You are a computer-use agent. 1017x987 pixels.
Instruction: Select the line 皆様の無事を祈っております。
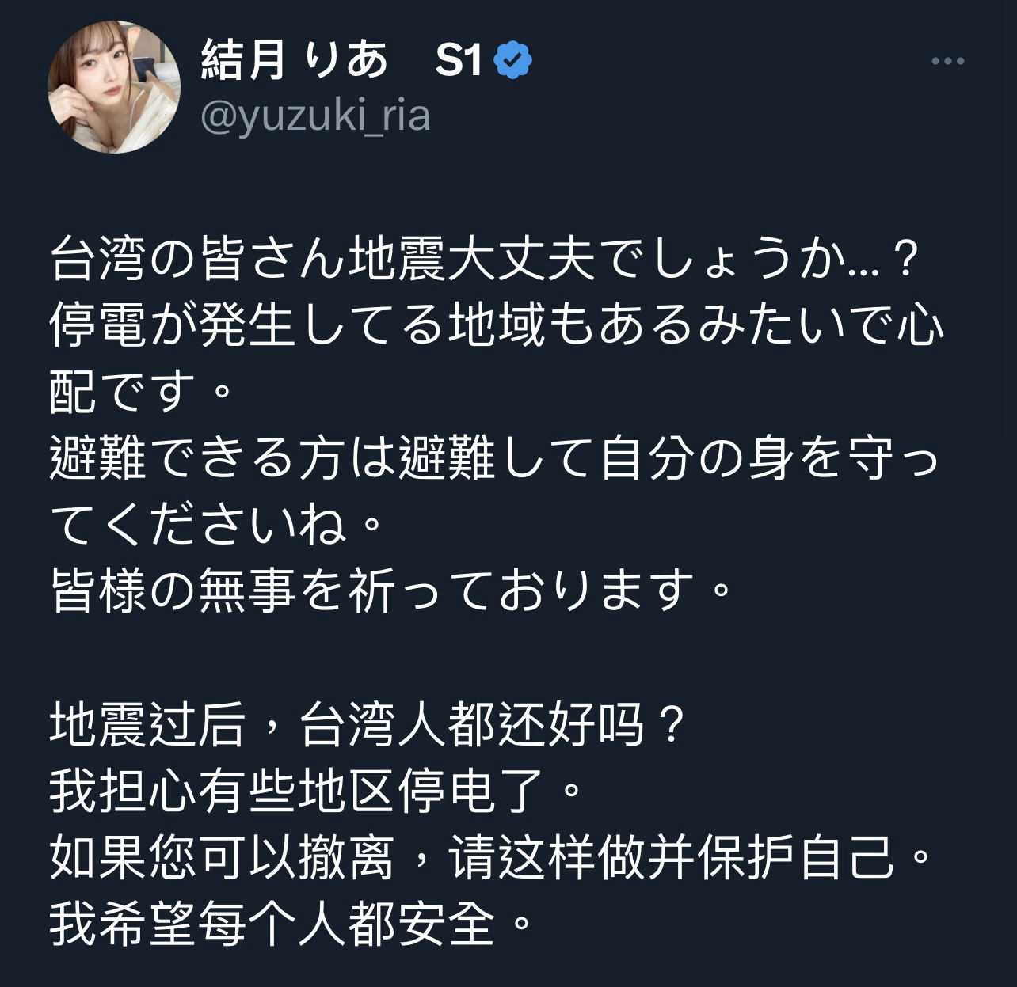tap(390, 590)
